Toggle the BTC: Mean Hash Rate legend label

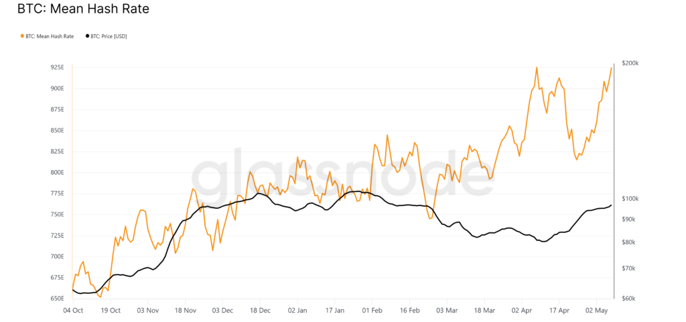pos(50,36)
